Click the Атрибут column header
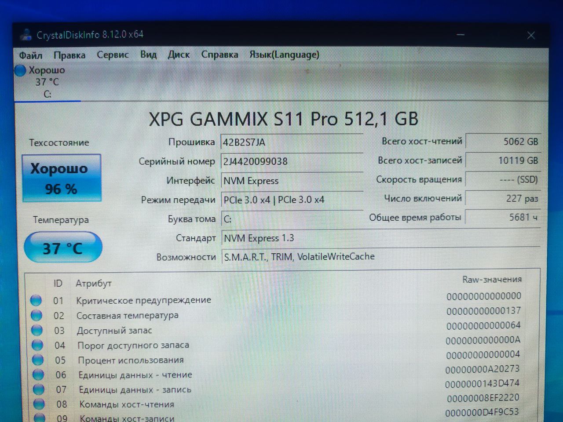This screenshot has height=422, width=563. point(94,284)
